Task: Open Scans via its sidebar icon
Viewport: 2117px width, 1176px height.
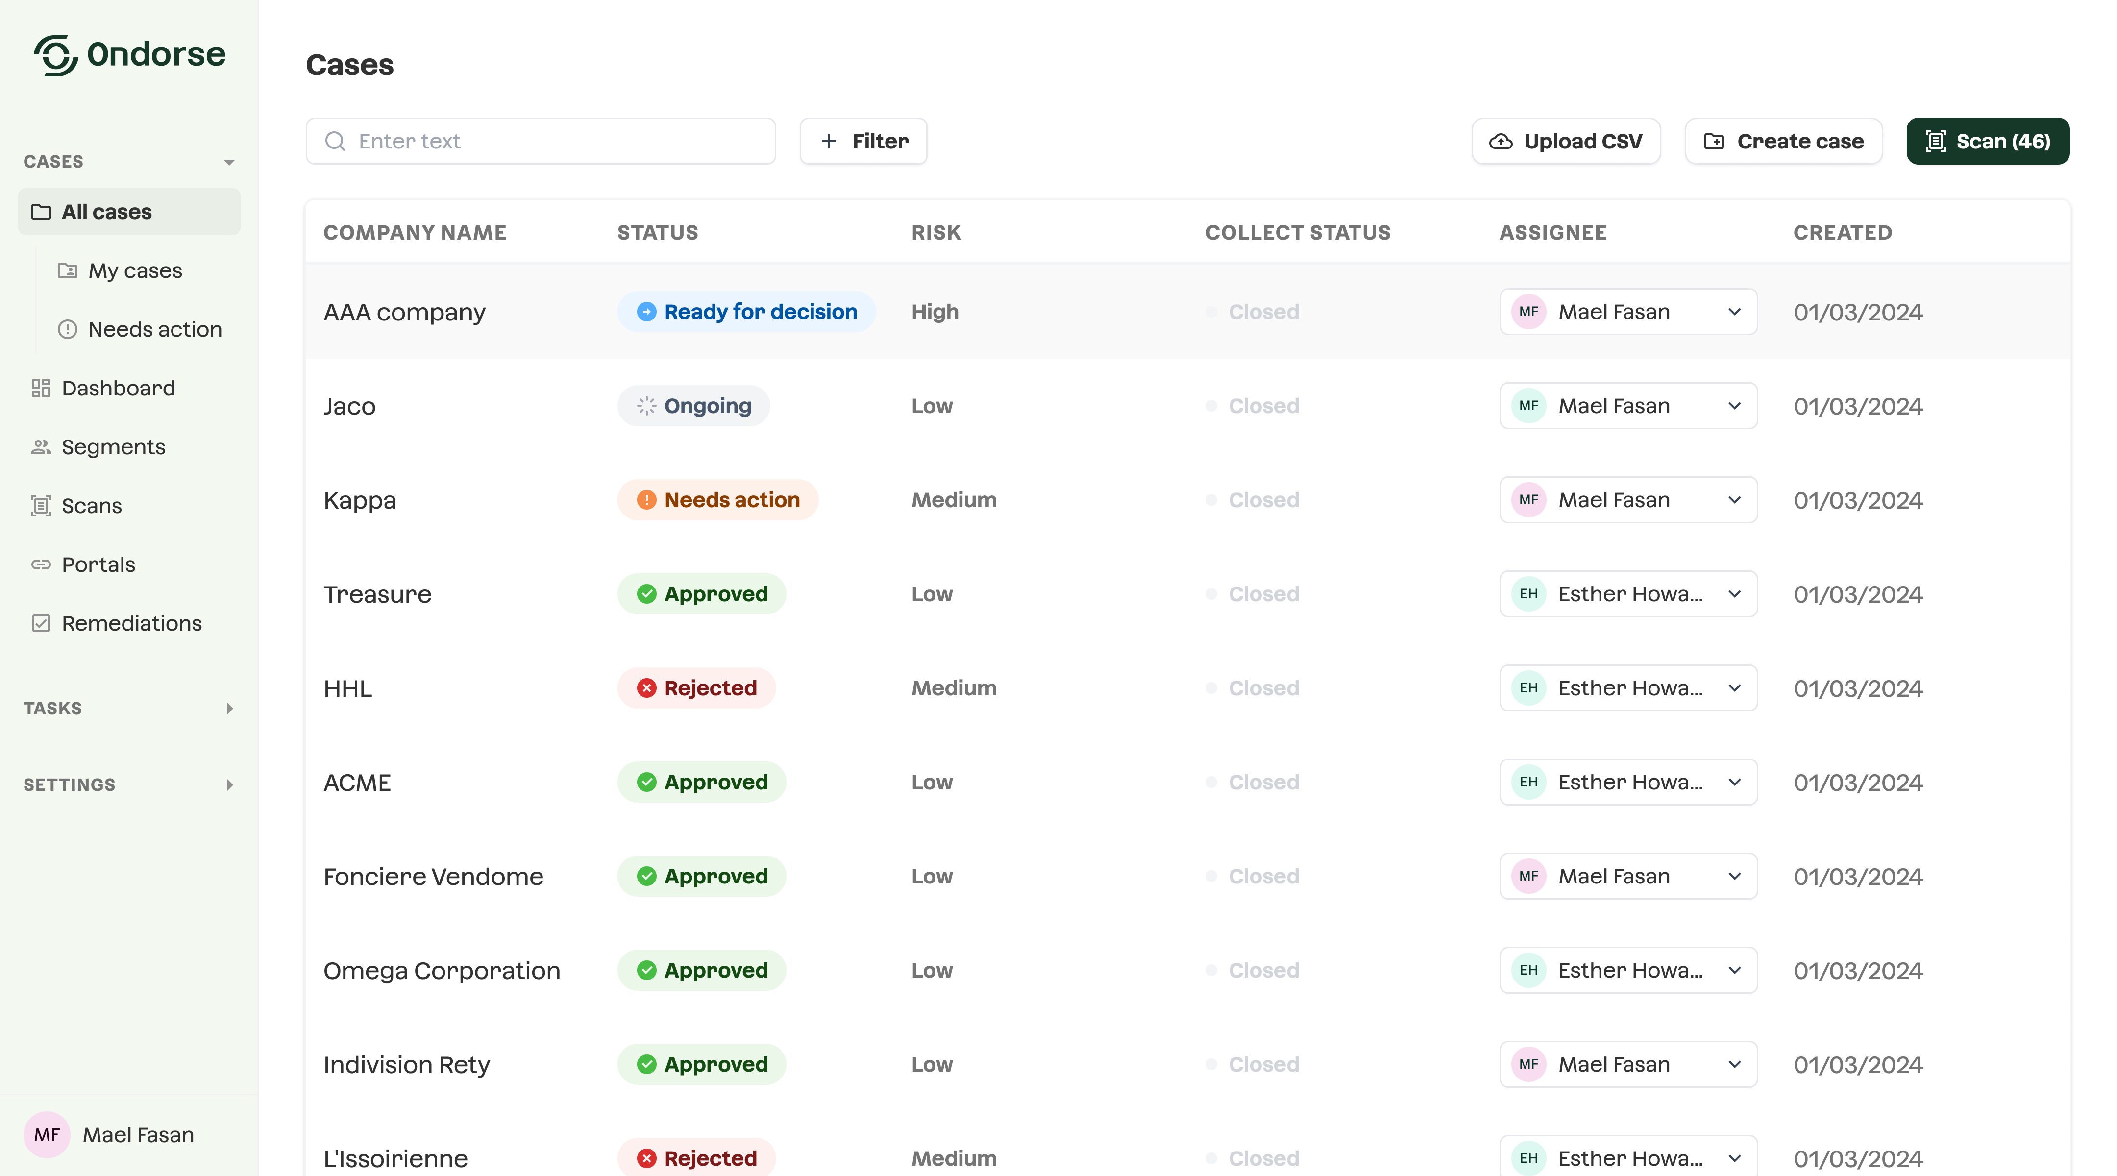Action: pos(41,505)
